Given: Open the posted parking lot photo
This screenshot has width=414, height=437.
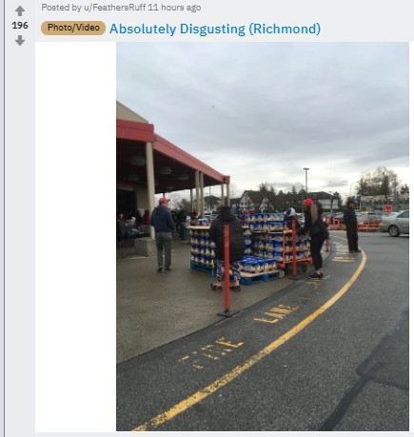Looking at the screenshot, I should click(263, 236).
